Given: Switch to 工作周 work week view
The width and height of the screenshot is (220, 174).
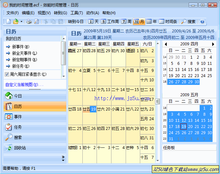Looking at the screenshot, I should pyautogui.click(x=110, y=21).
